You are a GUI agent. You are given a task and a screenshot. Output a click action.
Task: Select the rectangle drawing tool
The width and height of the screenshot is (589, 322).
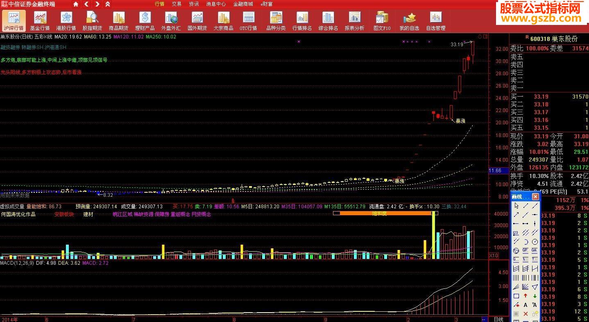[x=516, y=296]
